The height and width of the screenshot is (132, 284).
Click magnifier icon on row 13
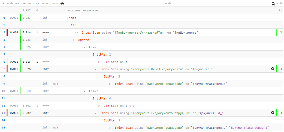click(x=273, y=113)
